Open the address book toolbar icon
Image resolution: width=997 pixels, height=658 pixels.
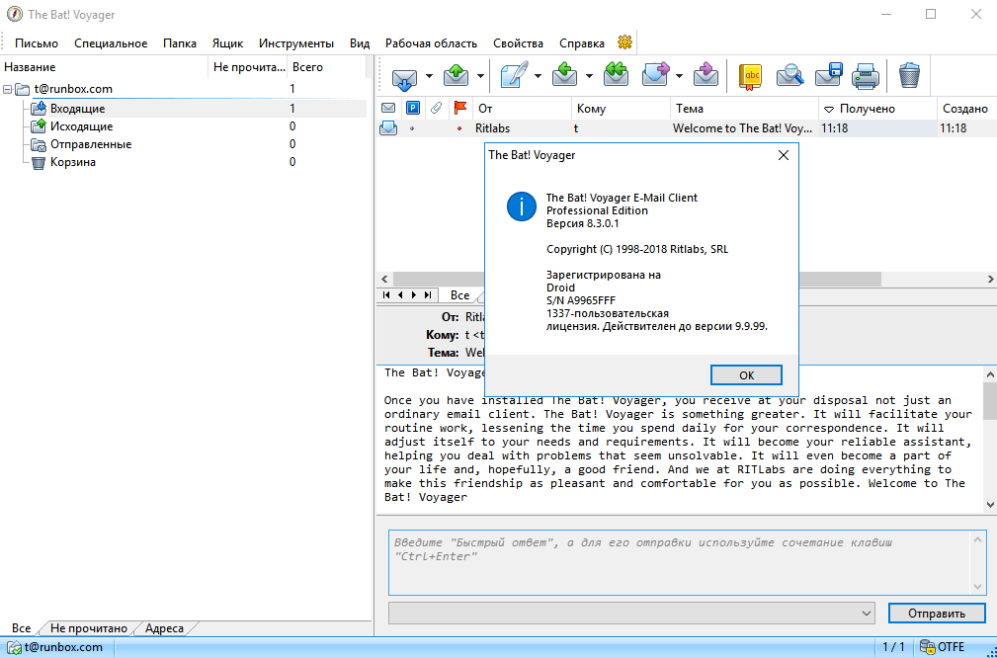point(751,76)
